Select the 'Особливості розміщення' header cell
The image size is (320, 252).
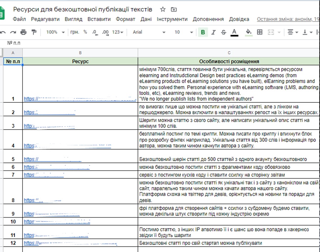point(229,62)
